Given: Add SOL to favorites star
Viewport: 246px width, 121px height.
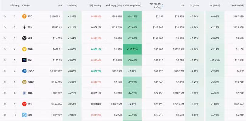Looking at the screenshot, I should pos(5,60).
